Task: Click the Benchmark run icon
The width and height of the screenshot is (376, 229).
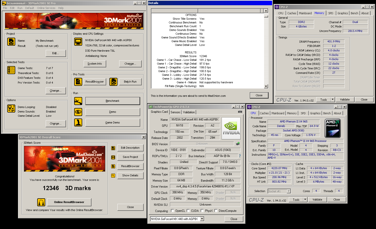Action: tap(78, 101)
